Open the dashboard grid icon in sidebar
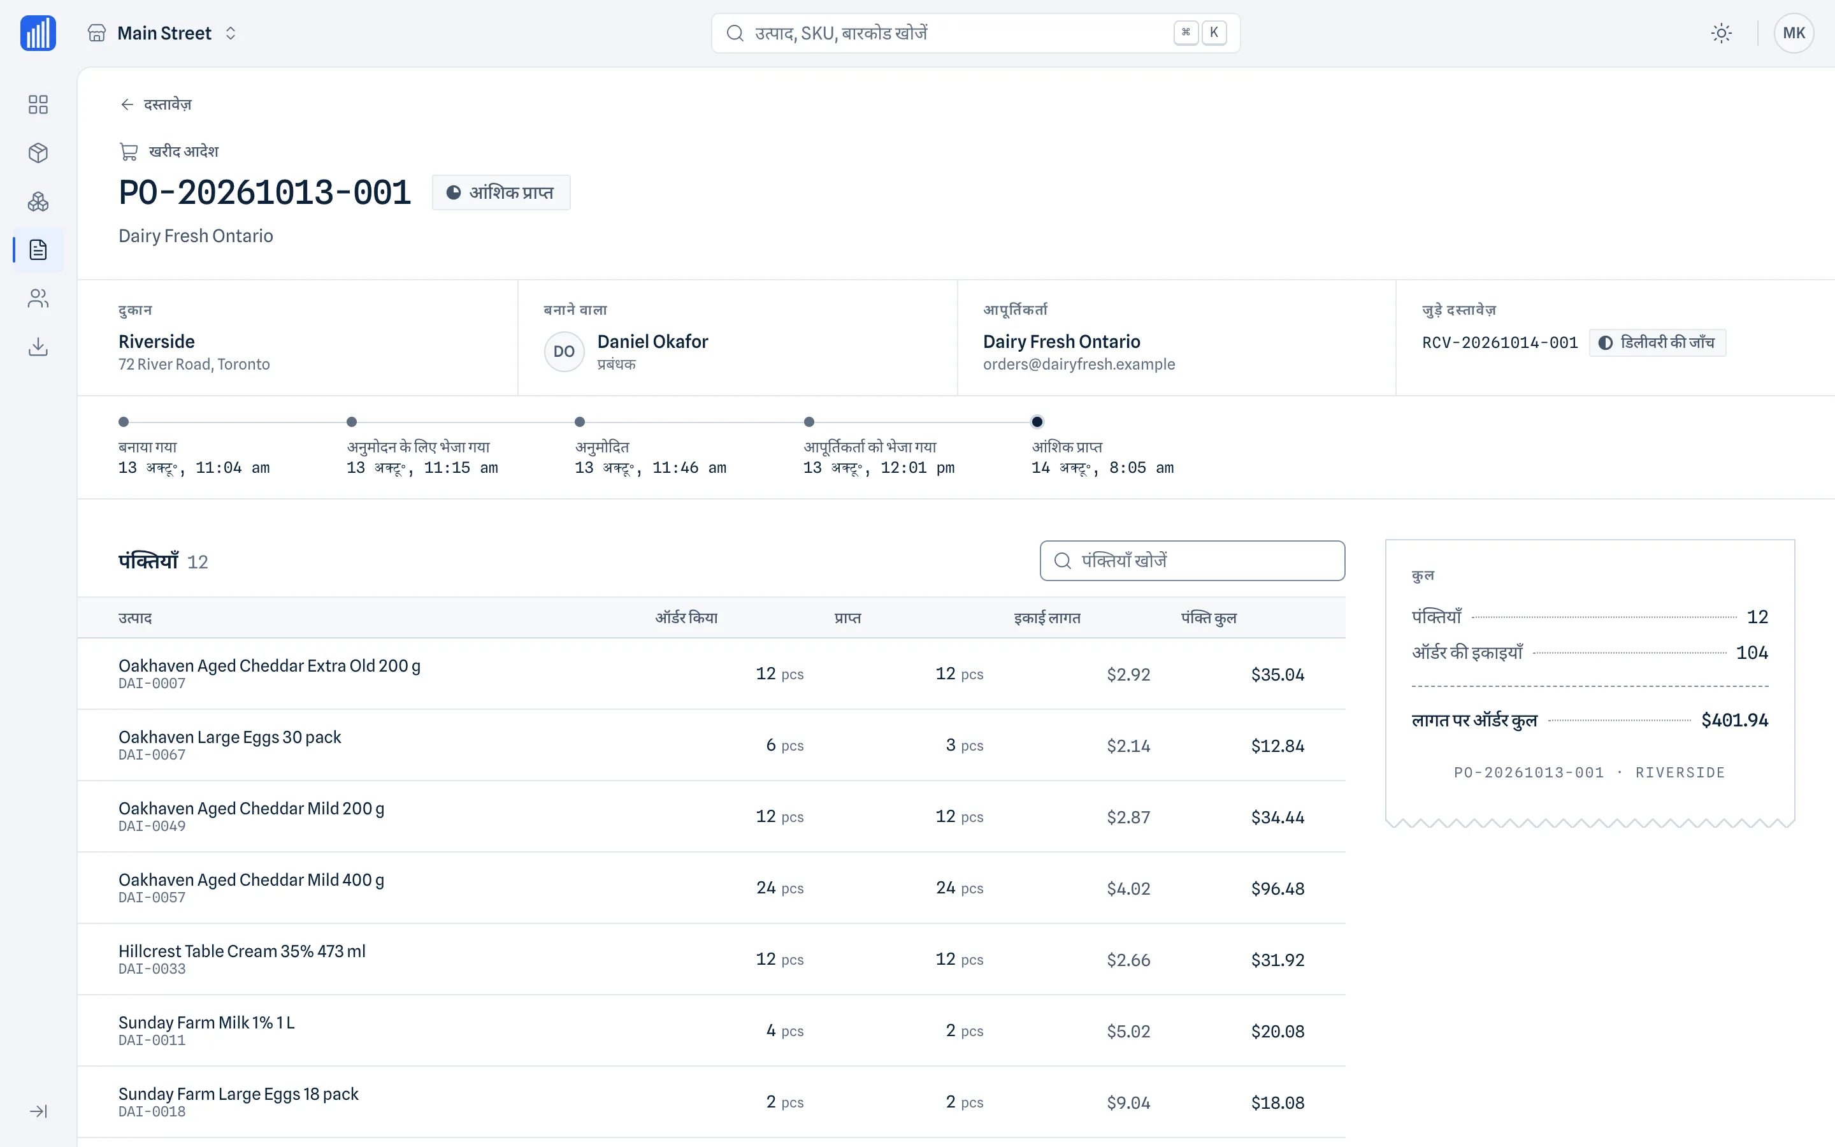The width and height of the screenshot is (1835, 1147). click(38, 104)
